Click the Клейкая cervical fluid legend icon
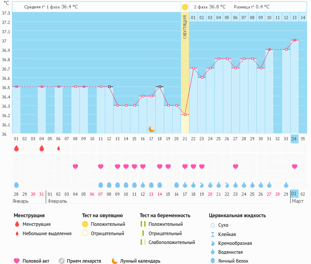The height and width of the screenshot is (264, 311). click(213, 234)
